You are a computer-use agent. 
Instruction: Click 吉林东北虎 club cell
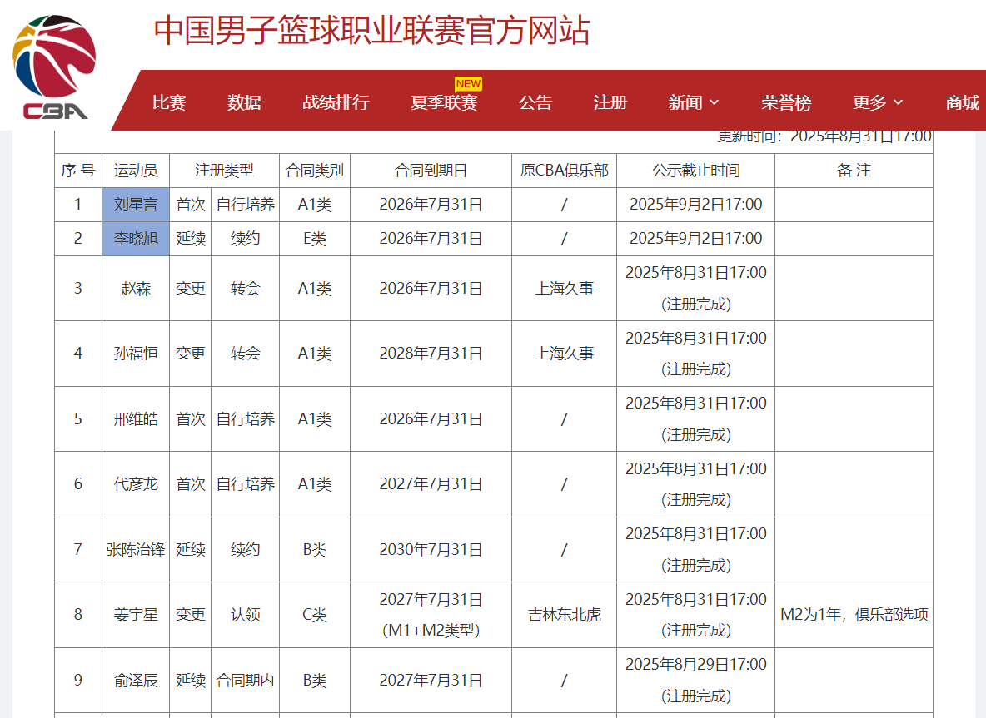coord(564,615)
